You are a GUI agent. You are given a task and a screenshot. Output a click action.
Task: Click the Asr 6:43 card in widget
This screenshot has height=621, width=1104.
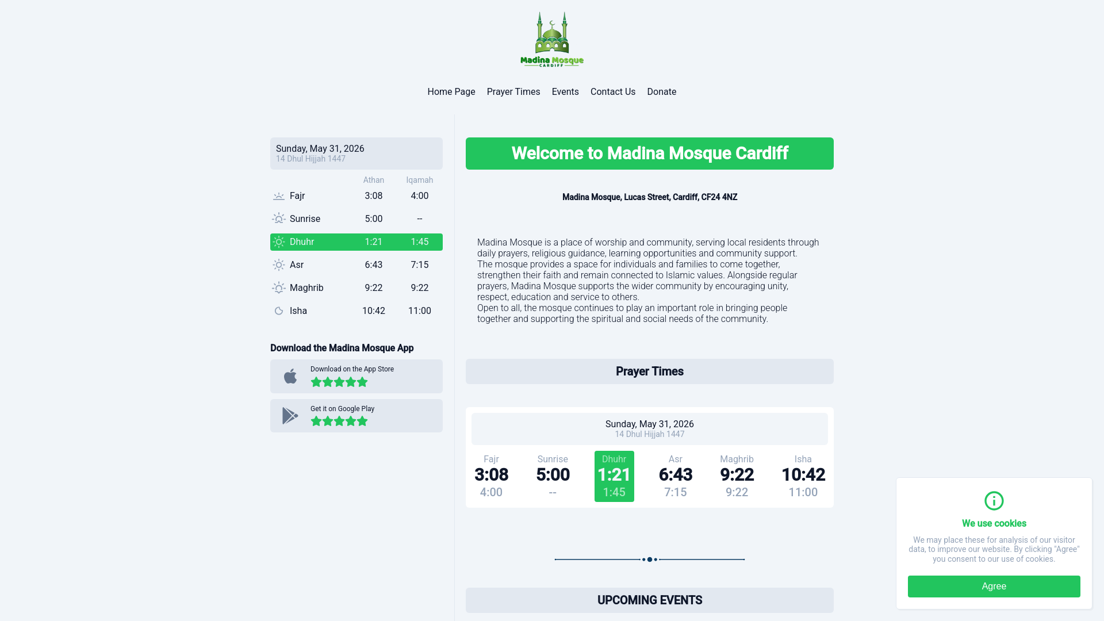[676, 476]
